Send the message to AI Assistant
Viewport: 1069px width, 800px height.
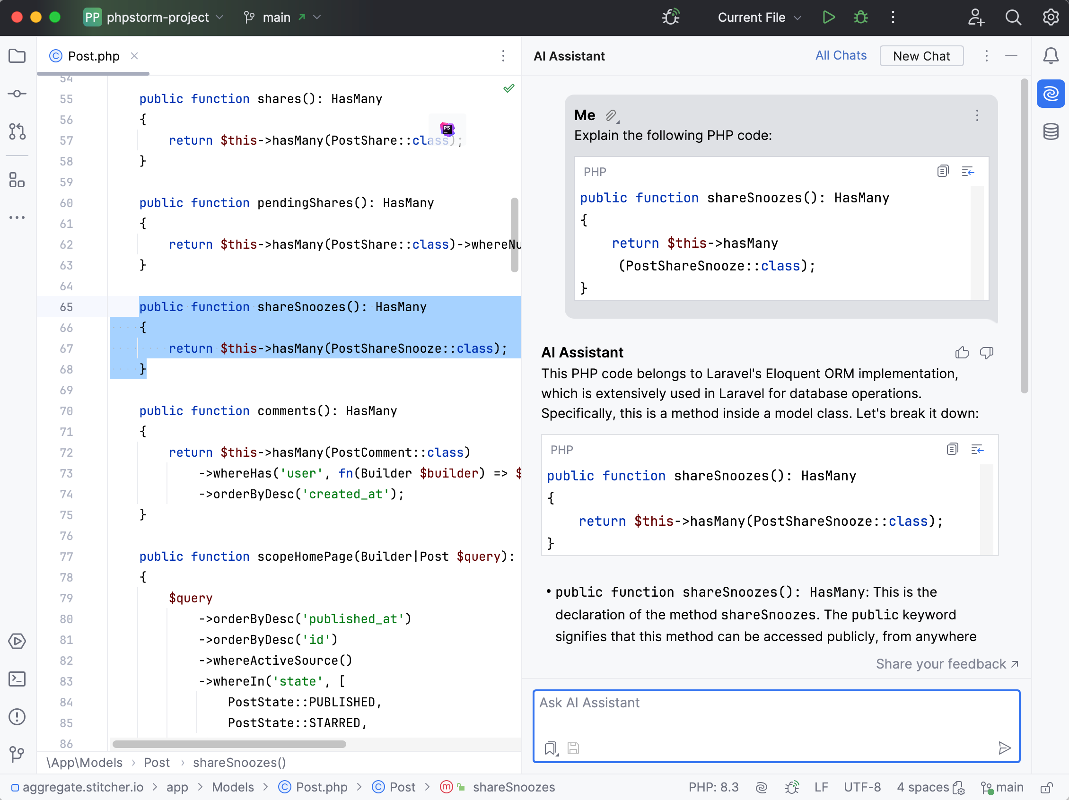tap(1004, 748)
